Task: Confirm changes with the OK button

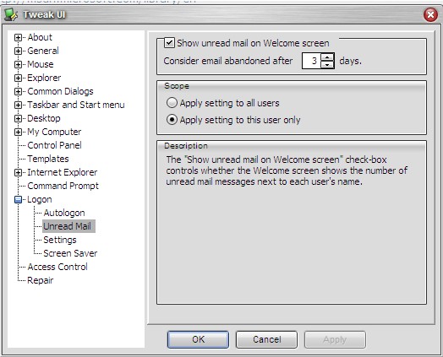Action: click(x=198, y=339)
